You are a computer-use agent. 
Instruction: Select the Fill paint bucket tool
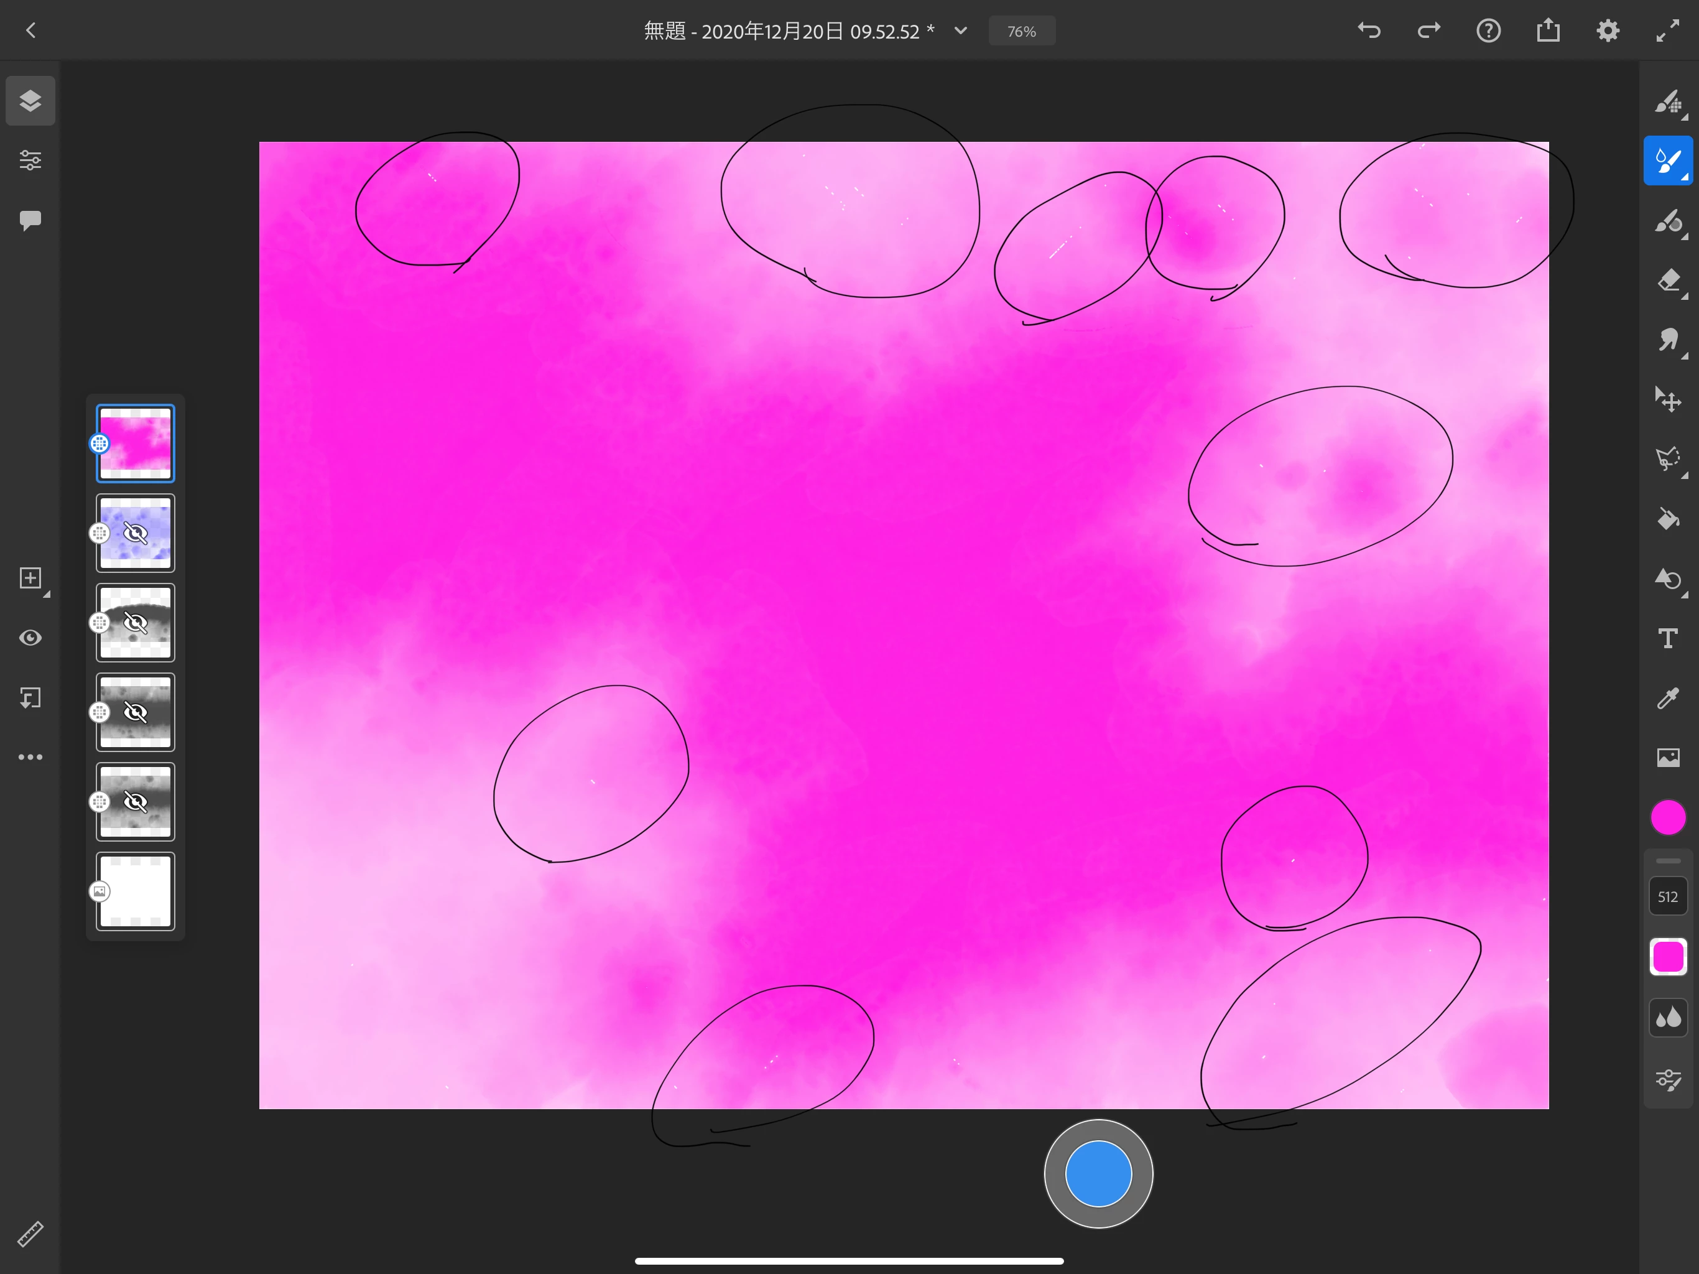point(1669,519)
